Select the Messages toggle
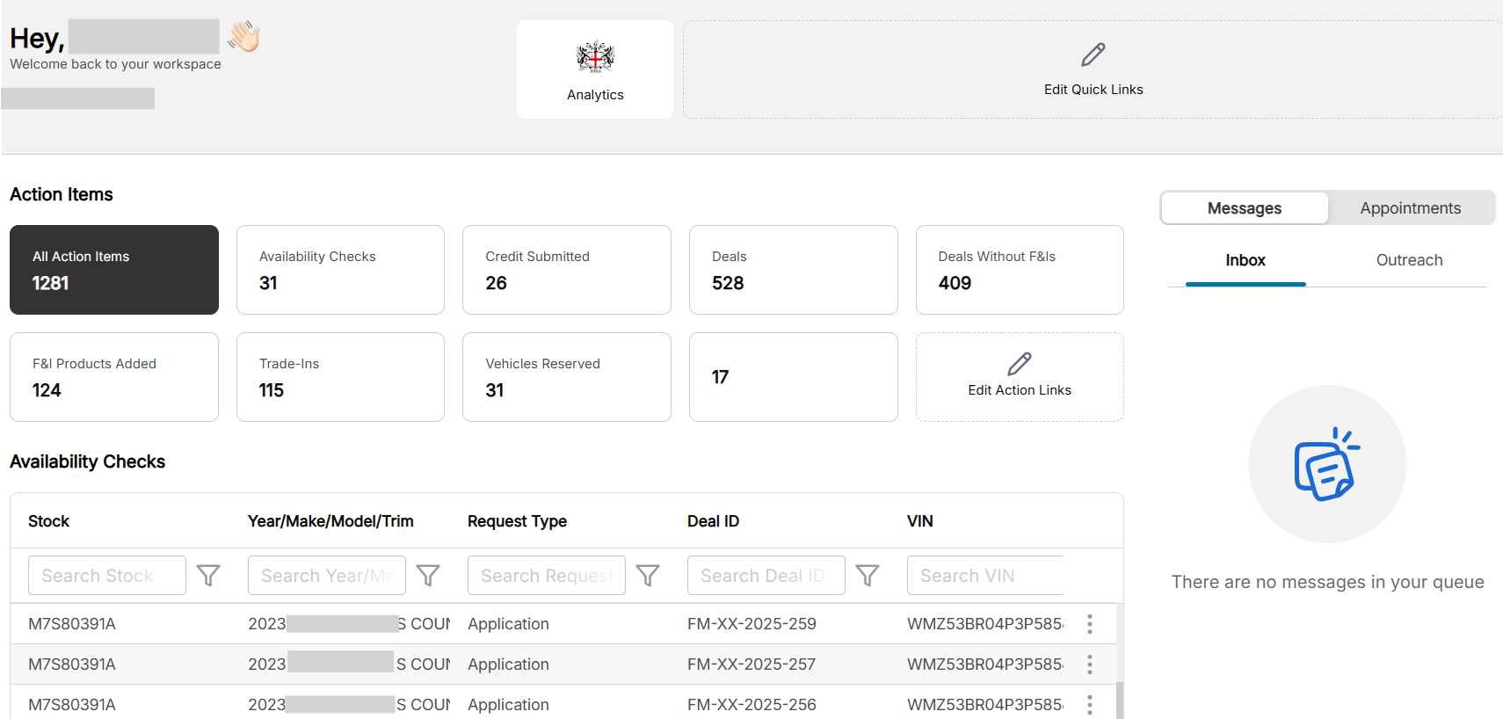The image size is (1503, 719). pyautogui.click(x=1244, y=208)
